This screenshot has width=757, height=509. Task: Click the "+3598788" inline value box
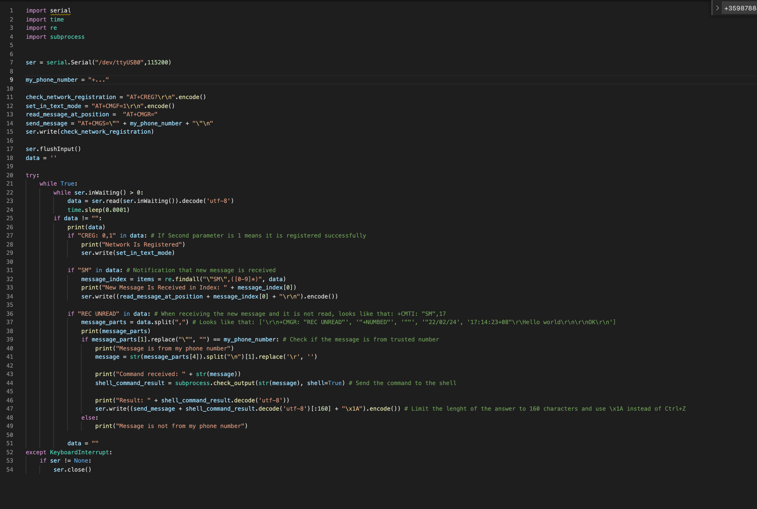[740, 8]
